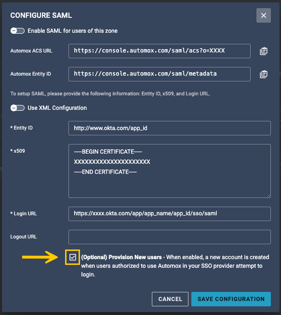Viewport: 281px width, 315px height.
Task: Click the empty Logout URL field
Action: click(x=170, y=237)
